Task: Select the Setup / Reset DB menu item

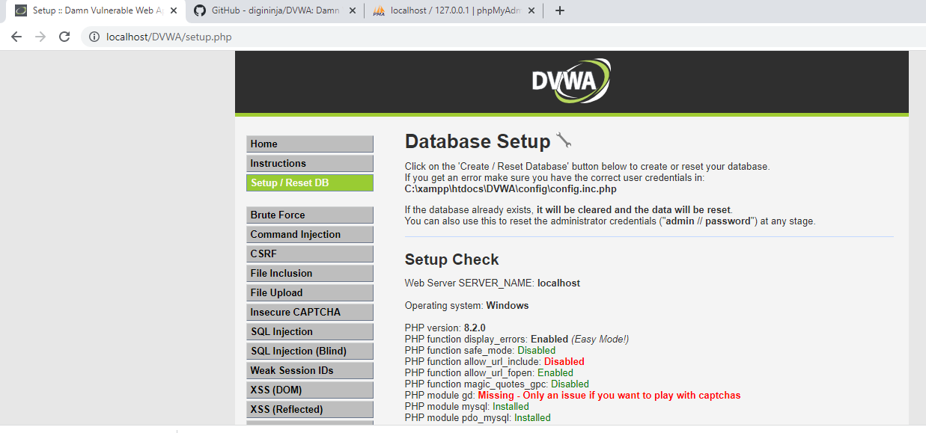Action: click(x=310, y=183)
